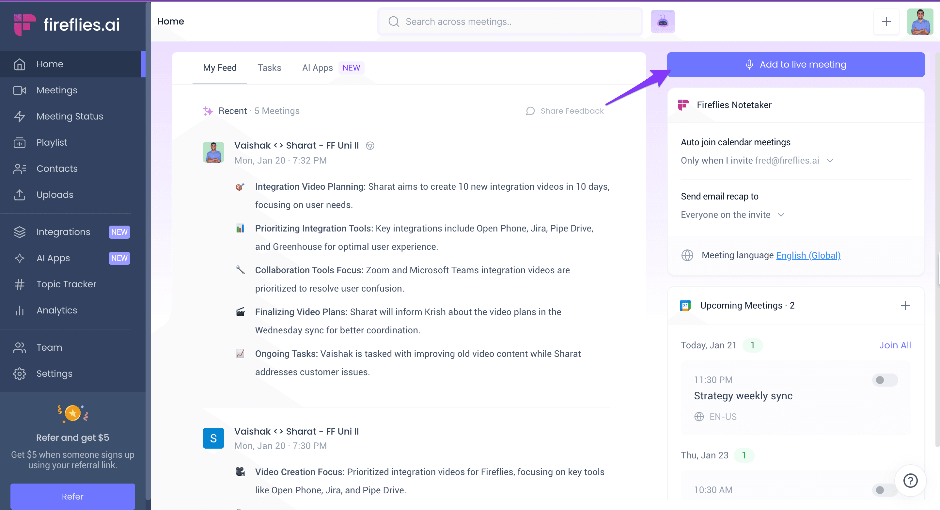Click Join All for today
Viewport: 940px width, 510px height.
(x=895, y=345)
